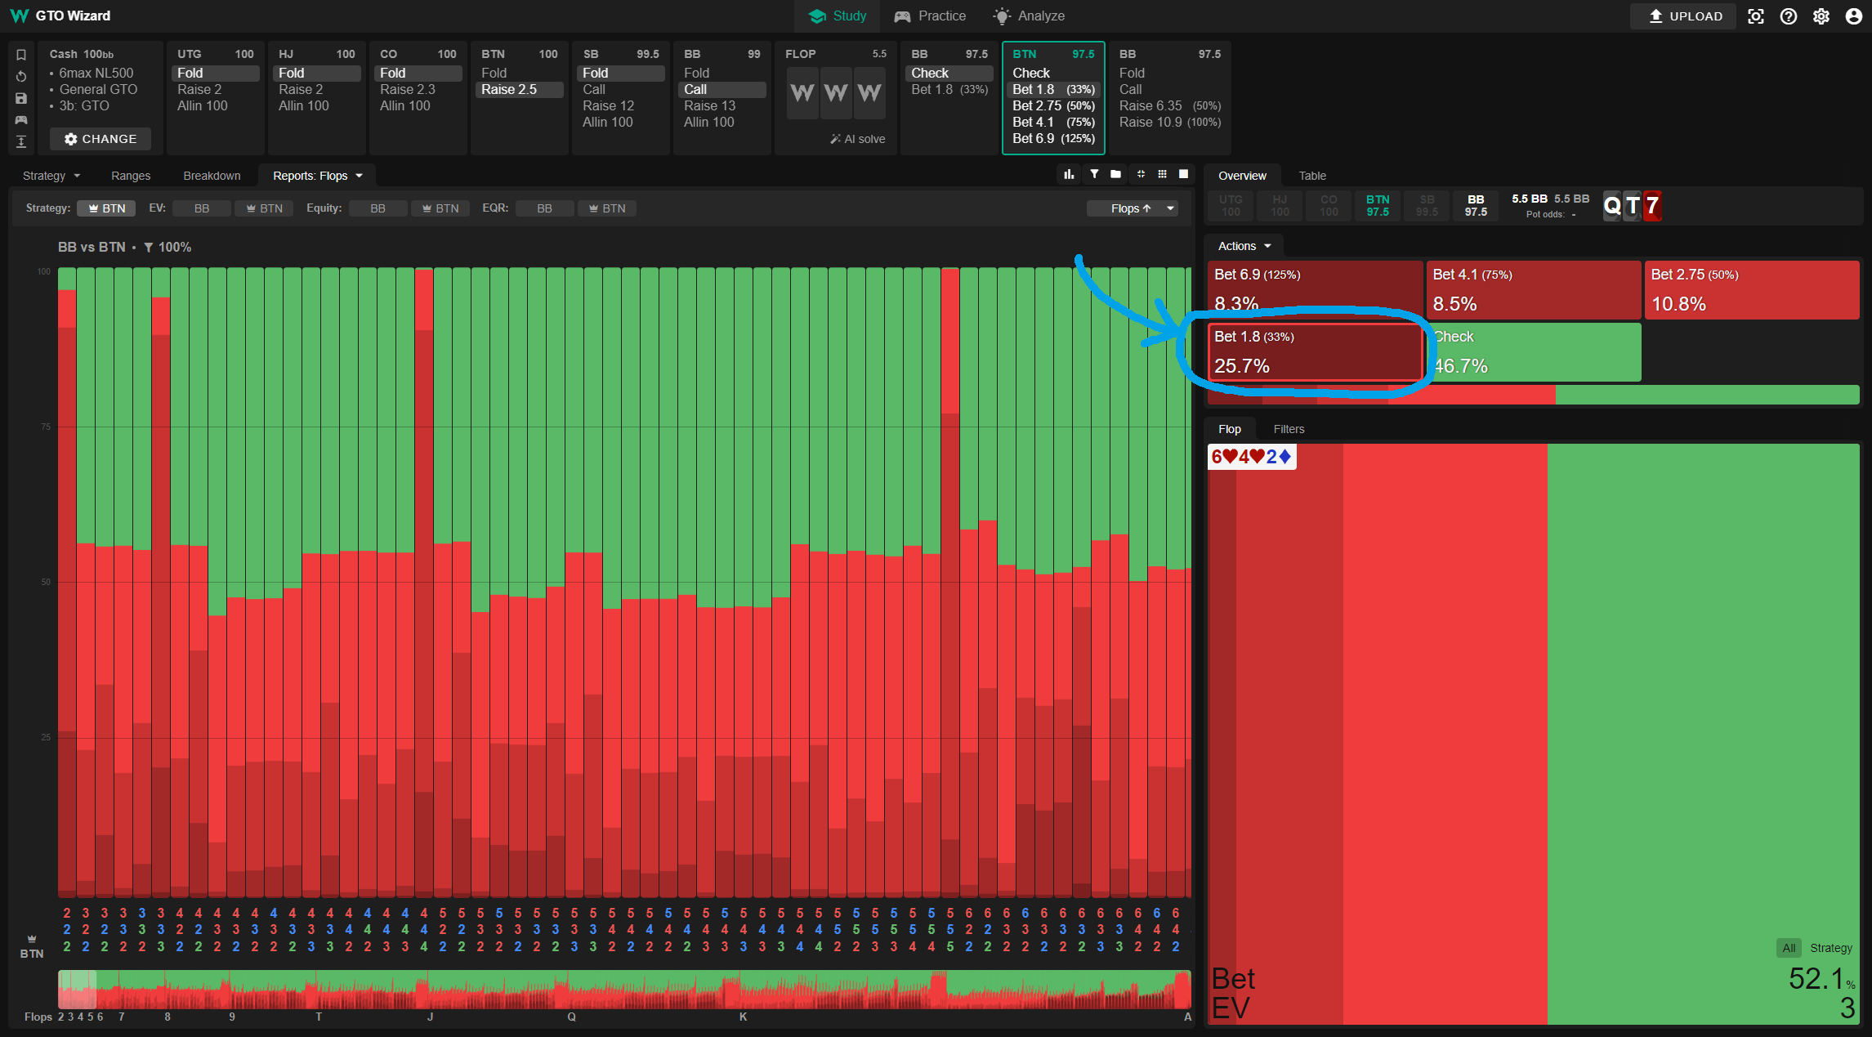Expand the Reports: Flops dropdown
The width and height of the screenshot is (1872, 1037).
(317, 176)
